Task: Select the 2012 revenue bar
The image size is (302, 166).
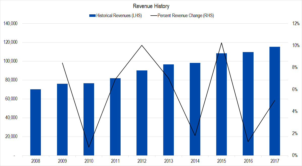Action: [x=142, y=113]
